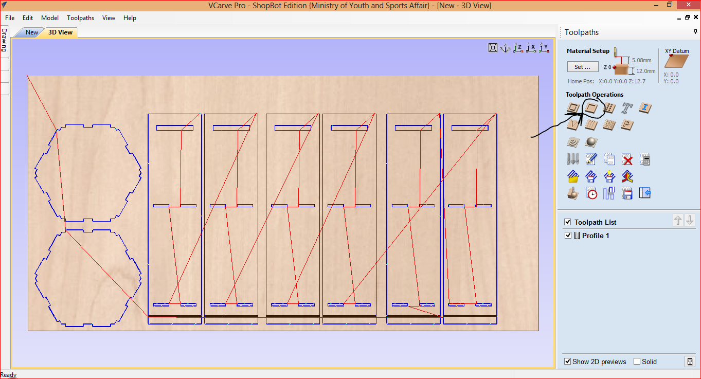Open the Fluting toolpath icon

tap(591, 125)
